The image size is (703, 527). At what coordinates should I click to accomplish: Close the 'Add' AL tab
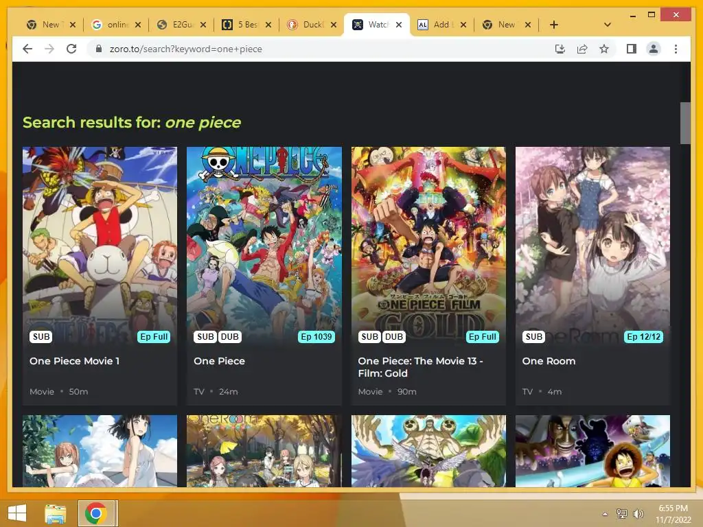(463, 25)
